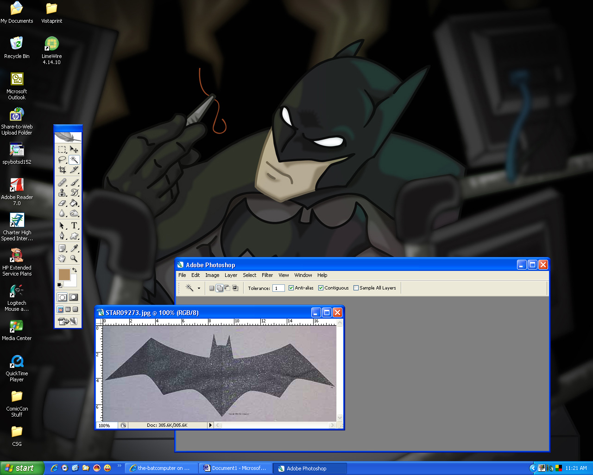Select the Brush tool
Viewport: 593px width, 475px height.
(74, 182)
